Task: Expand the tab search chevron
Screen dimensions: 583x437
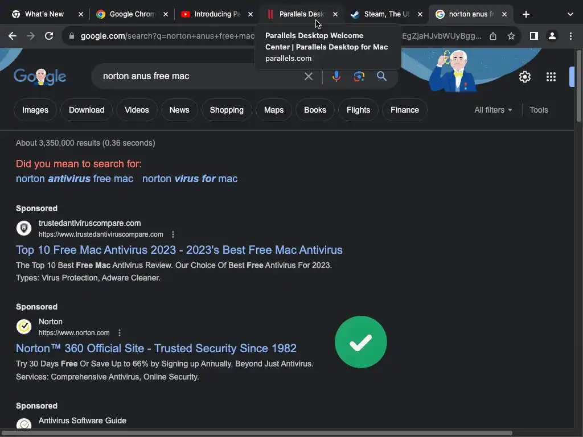Action: [570, 14]
